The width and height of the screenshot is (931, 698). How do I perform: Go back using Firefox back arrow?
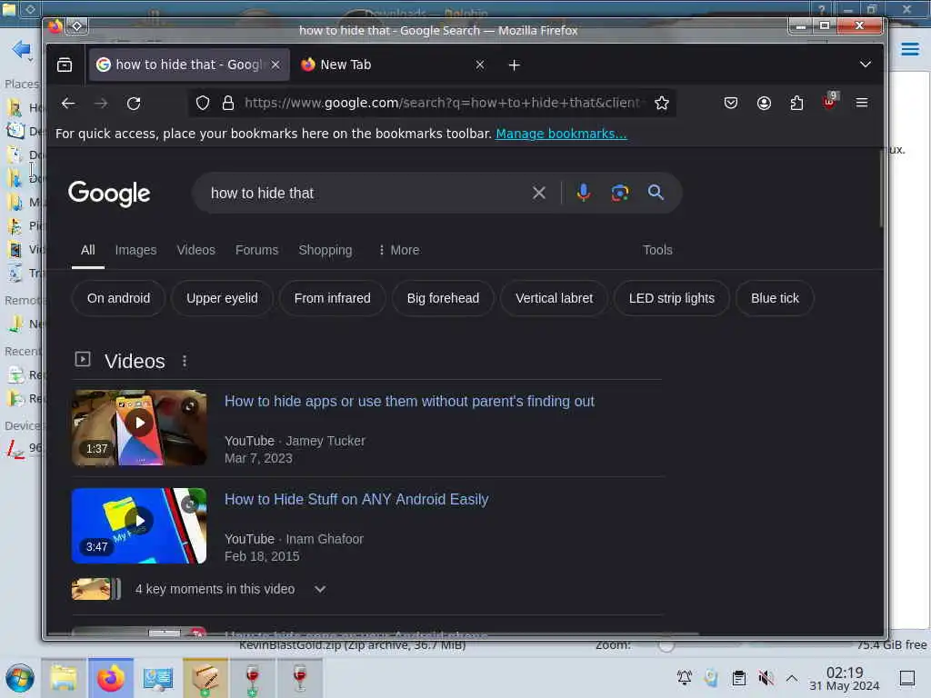67,104
